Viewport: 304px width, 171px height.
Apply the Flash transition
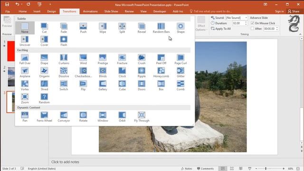(64, 41)
